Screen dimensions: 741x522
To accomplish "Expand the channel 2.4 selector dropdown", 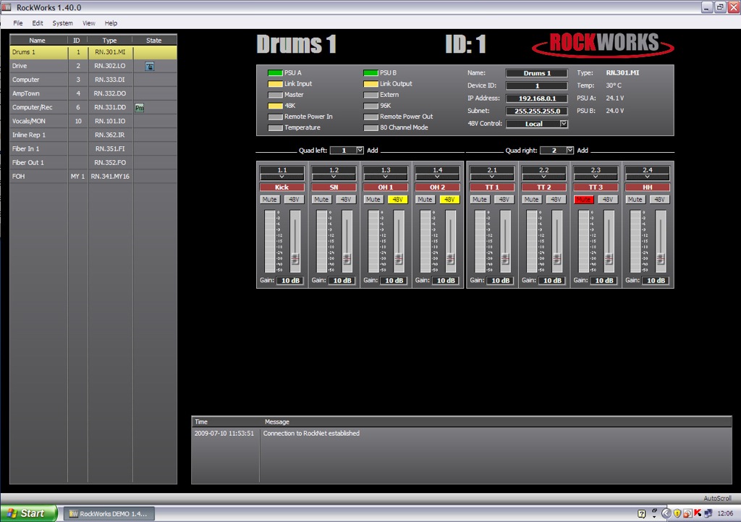I will tap(648, 177).
